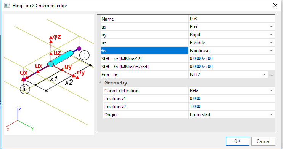
Task: Click the dialog window icon in title bar
Action: pyautogui.click(x=7, y=5)
